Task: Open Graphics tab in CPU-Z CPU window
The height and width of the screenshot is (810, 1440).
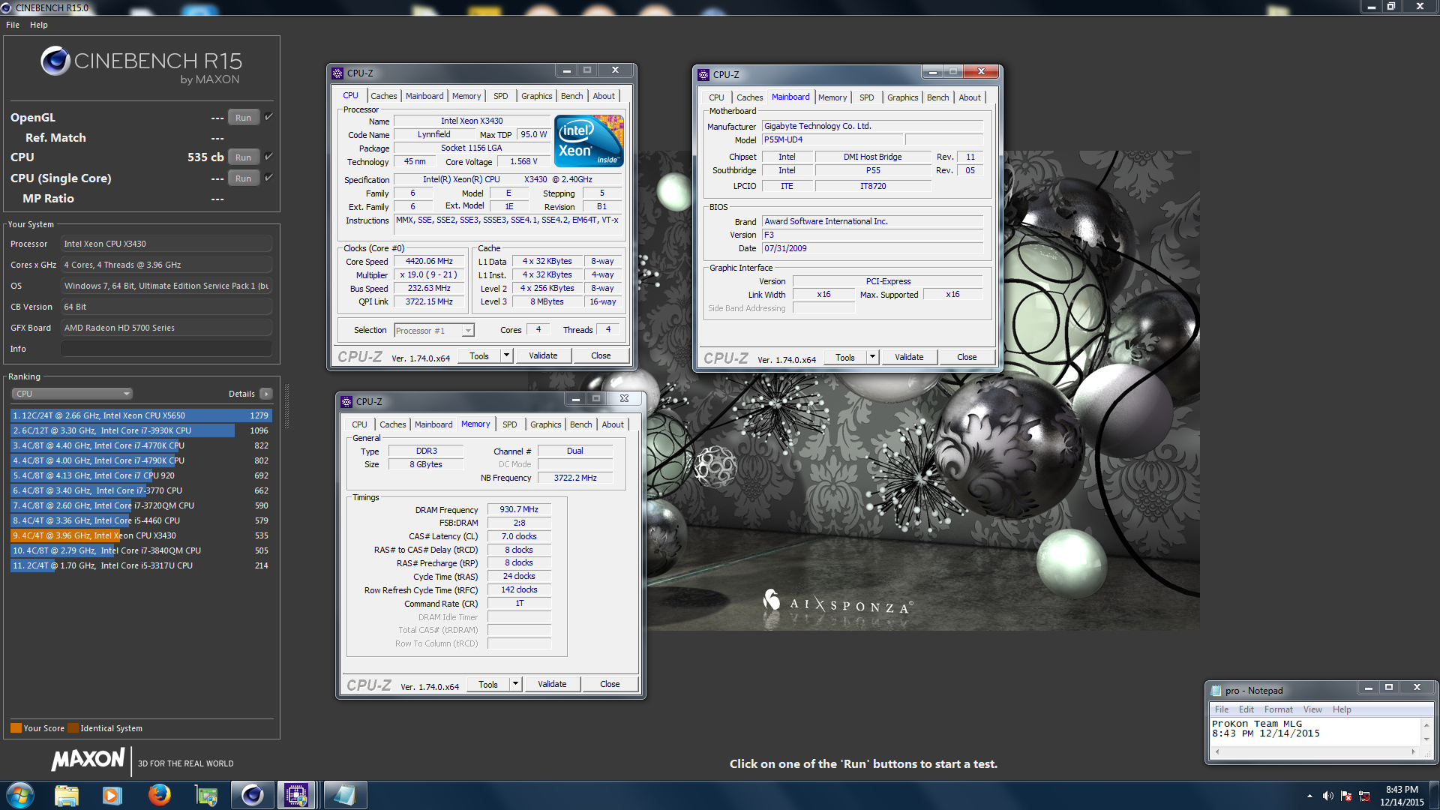Action: click(x=537, y=96)
